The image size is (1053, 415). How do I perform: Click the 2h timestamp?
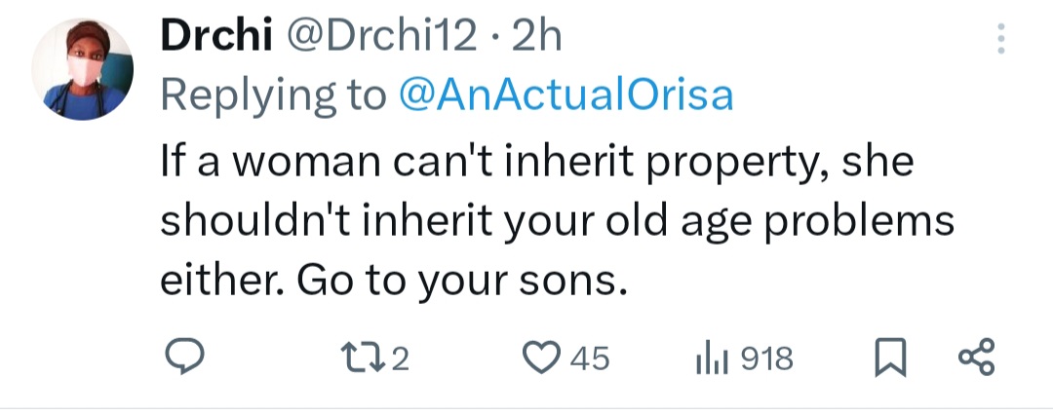537,37
